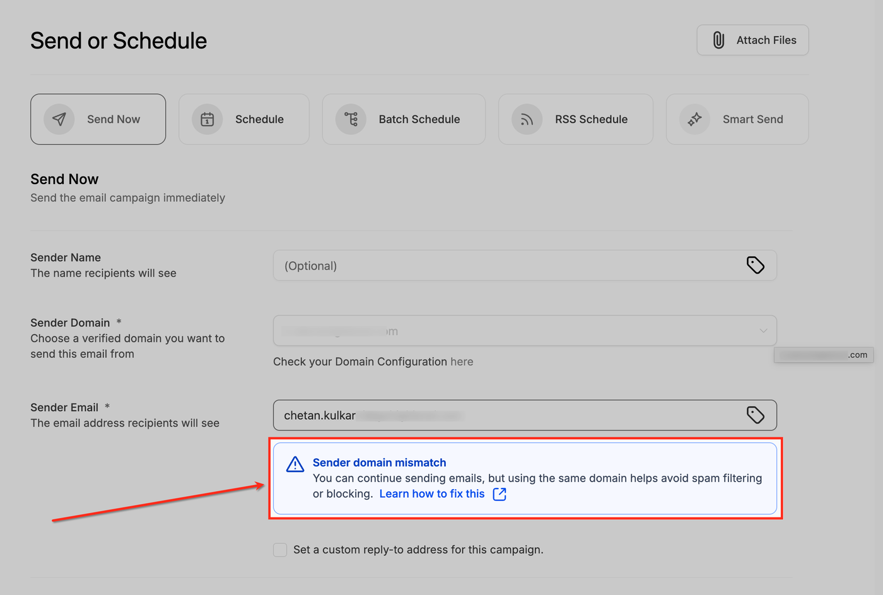Switch to Schedule option label
Screen dimensions: 883x595
pos(259,119)
